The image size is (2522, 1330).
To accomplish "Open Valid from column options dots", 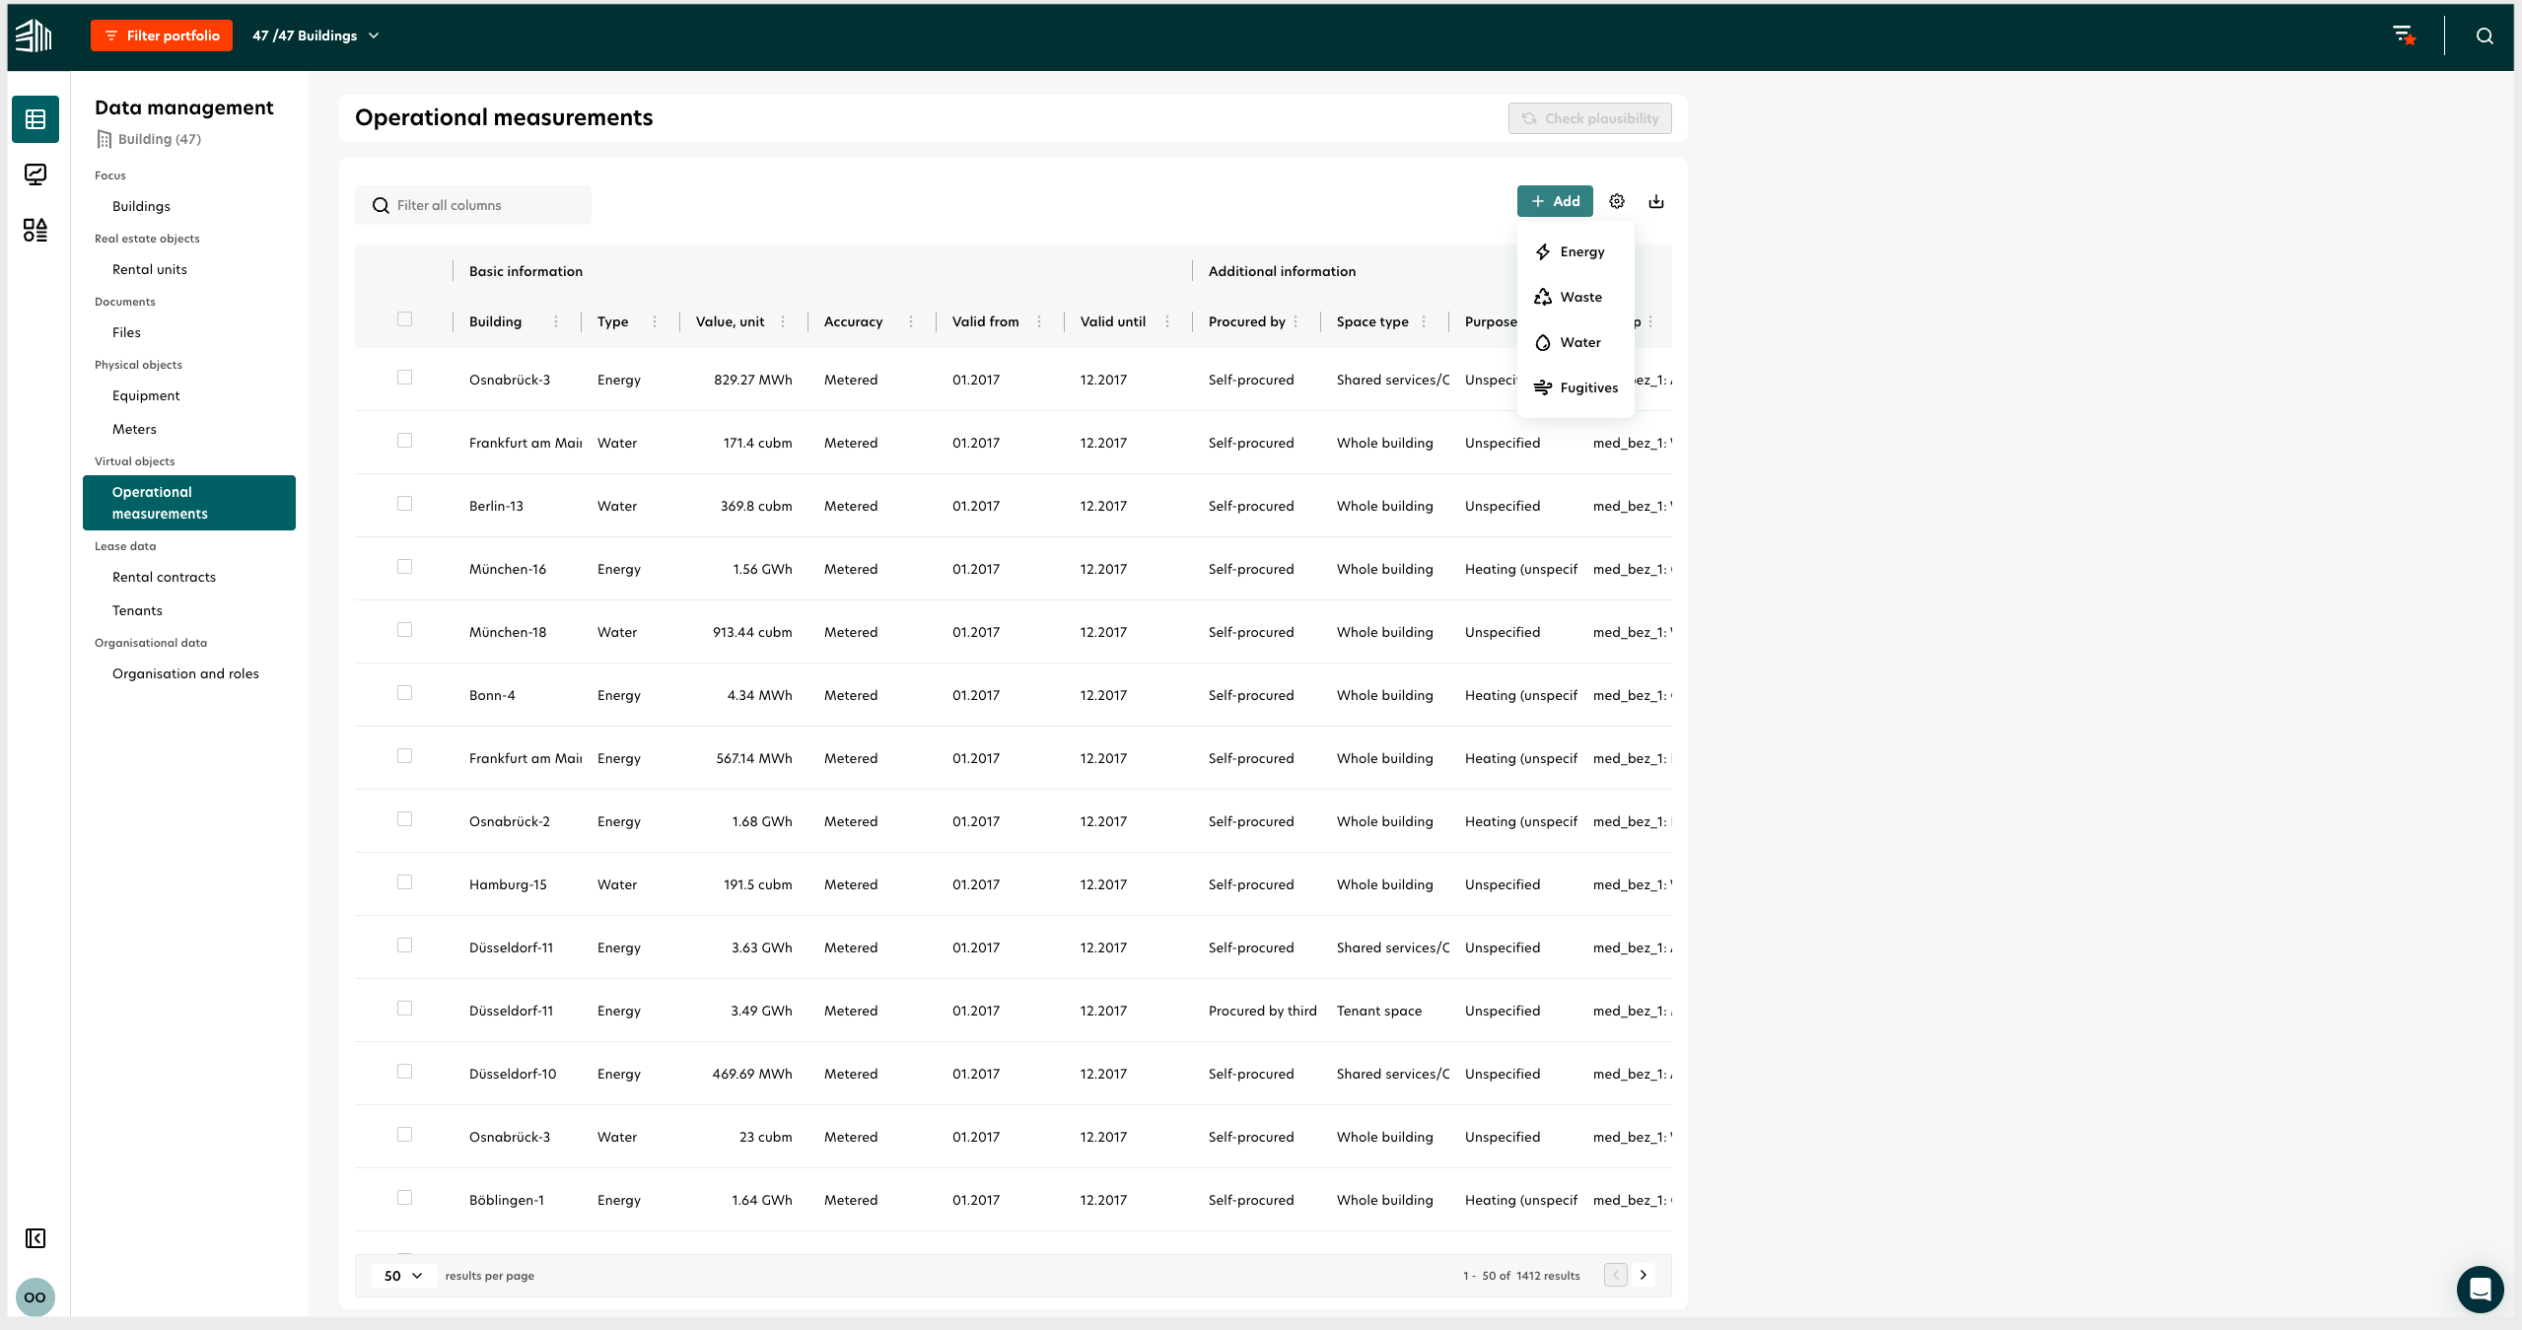I will (1039, 321).
